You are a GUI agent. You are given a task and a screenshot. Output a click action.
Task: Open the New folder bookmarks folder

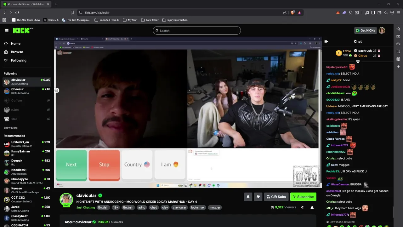coord(150,20)
